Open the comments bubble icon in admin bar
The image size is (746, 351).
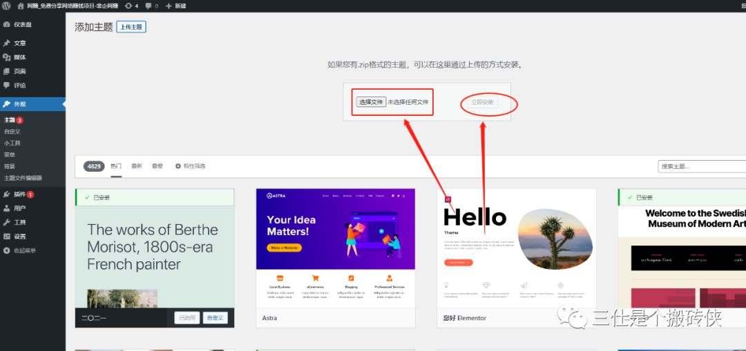(x=149, y=6)
